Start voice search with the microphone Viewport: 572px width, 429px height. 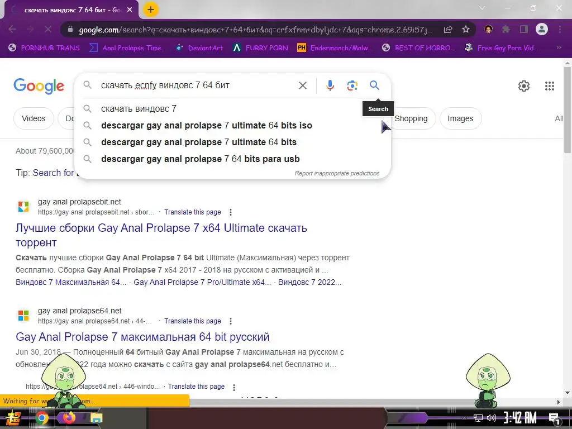pos(330,85)
